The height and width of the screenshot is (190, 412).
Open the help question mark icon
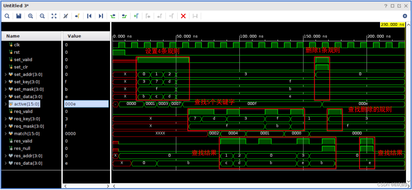pos(386,6)
